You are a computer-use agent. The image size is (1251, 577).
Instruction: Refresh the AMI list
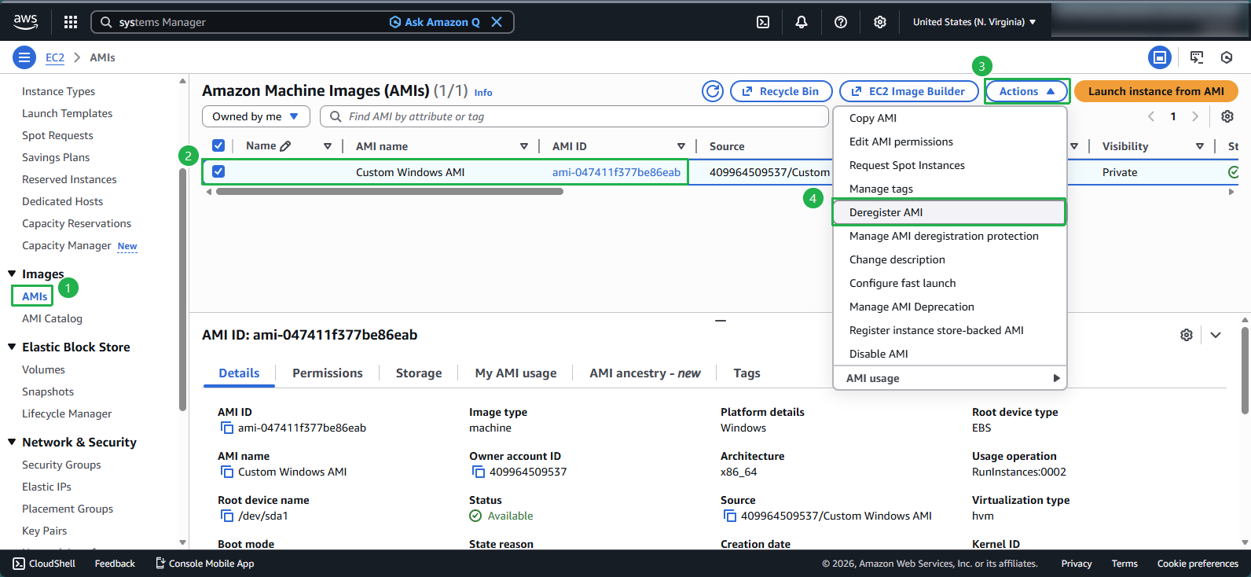tap(713, 91)
